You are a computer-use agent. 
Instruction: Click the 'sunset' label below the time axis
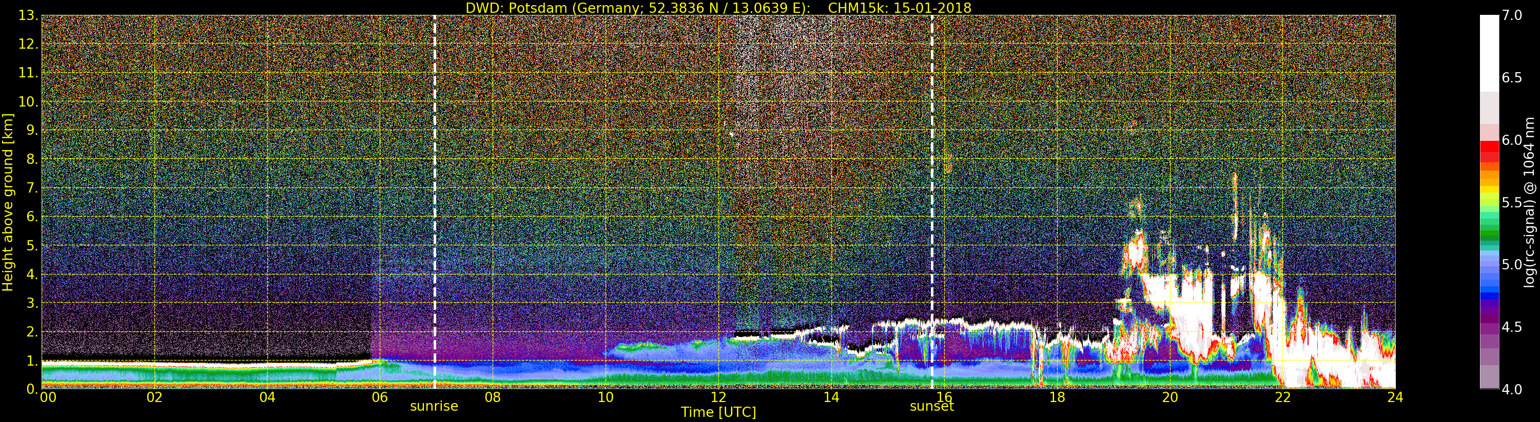[x=931, y=406]
